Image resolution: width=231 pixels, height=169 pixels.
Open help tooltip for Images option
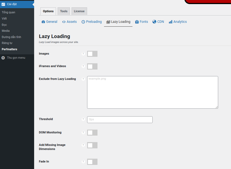tap(83, 54)
